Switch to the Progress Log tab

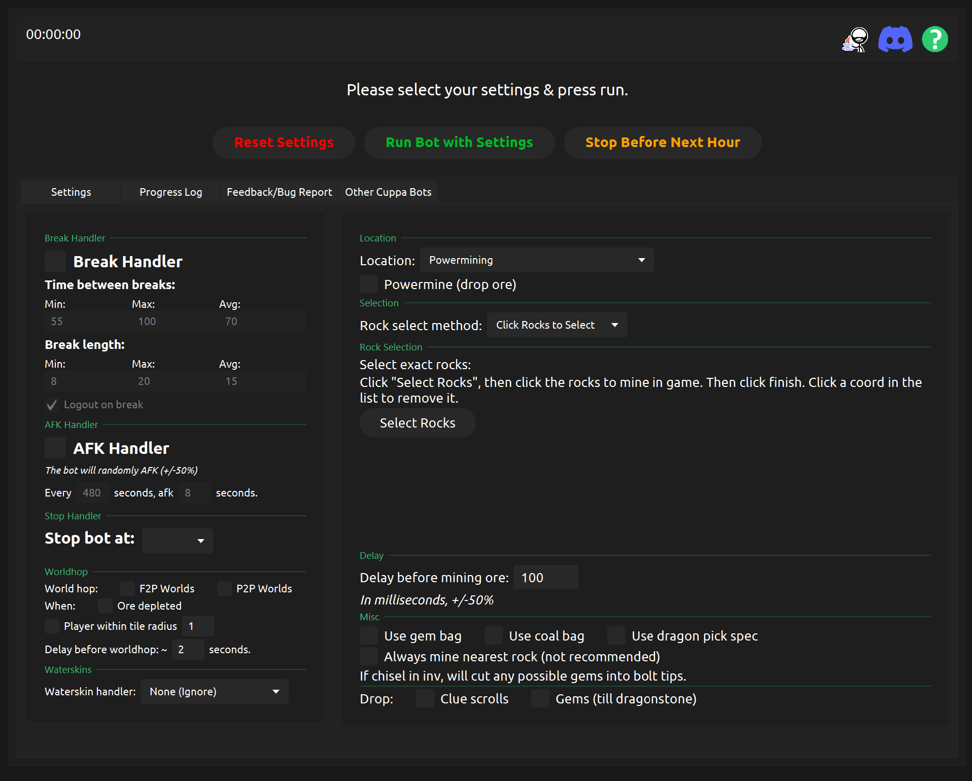pos(170,192)
